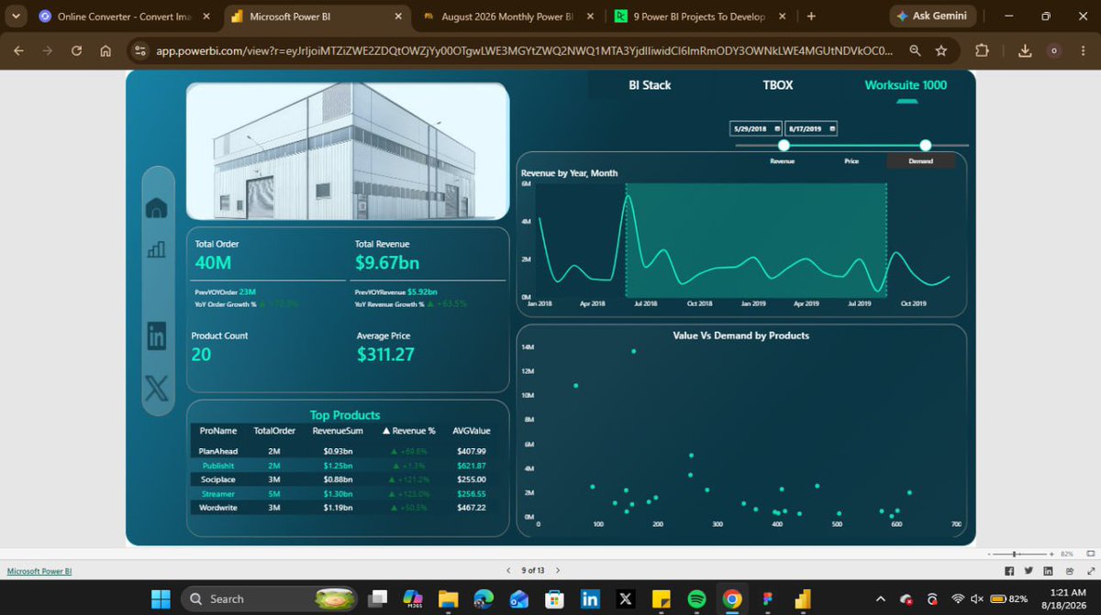The image size is (1101, 615).
Task: Sort table by Revenue % column header
Action: [409, 431]
